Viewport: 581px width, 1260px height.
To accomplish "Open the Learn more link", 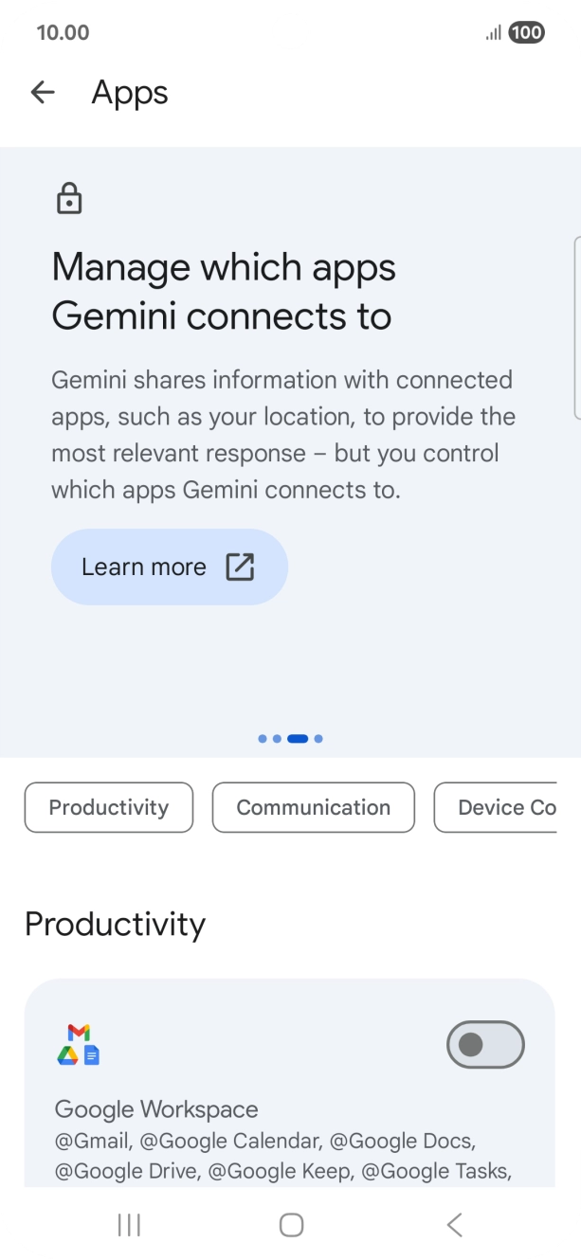I will point(169,567).
